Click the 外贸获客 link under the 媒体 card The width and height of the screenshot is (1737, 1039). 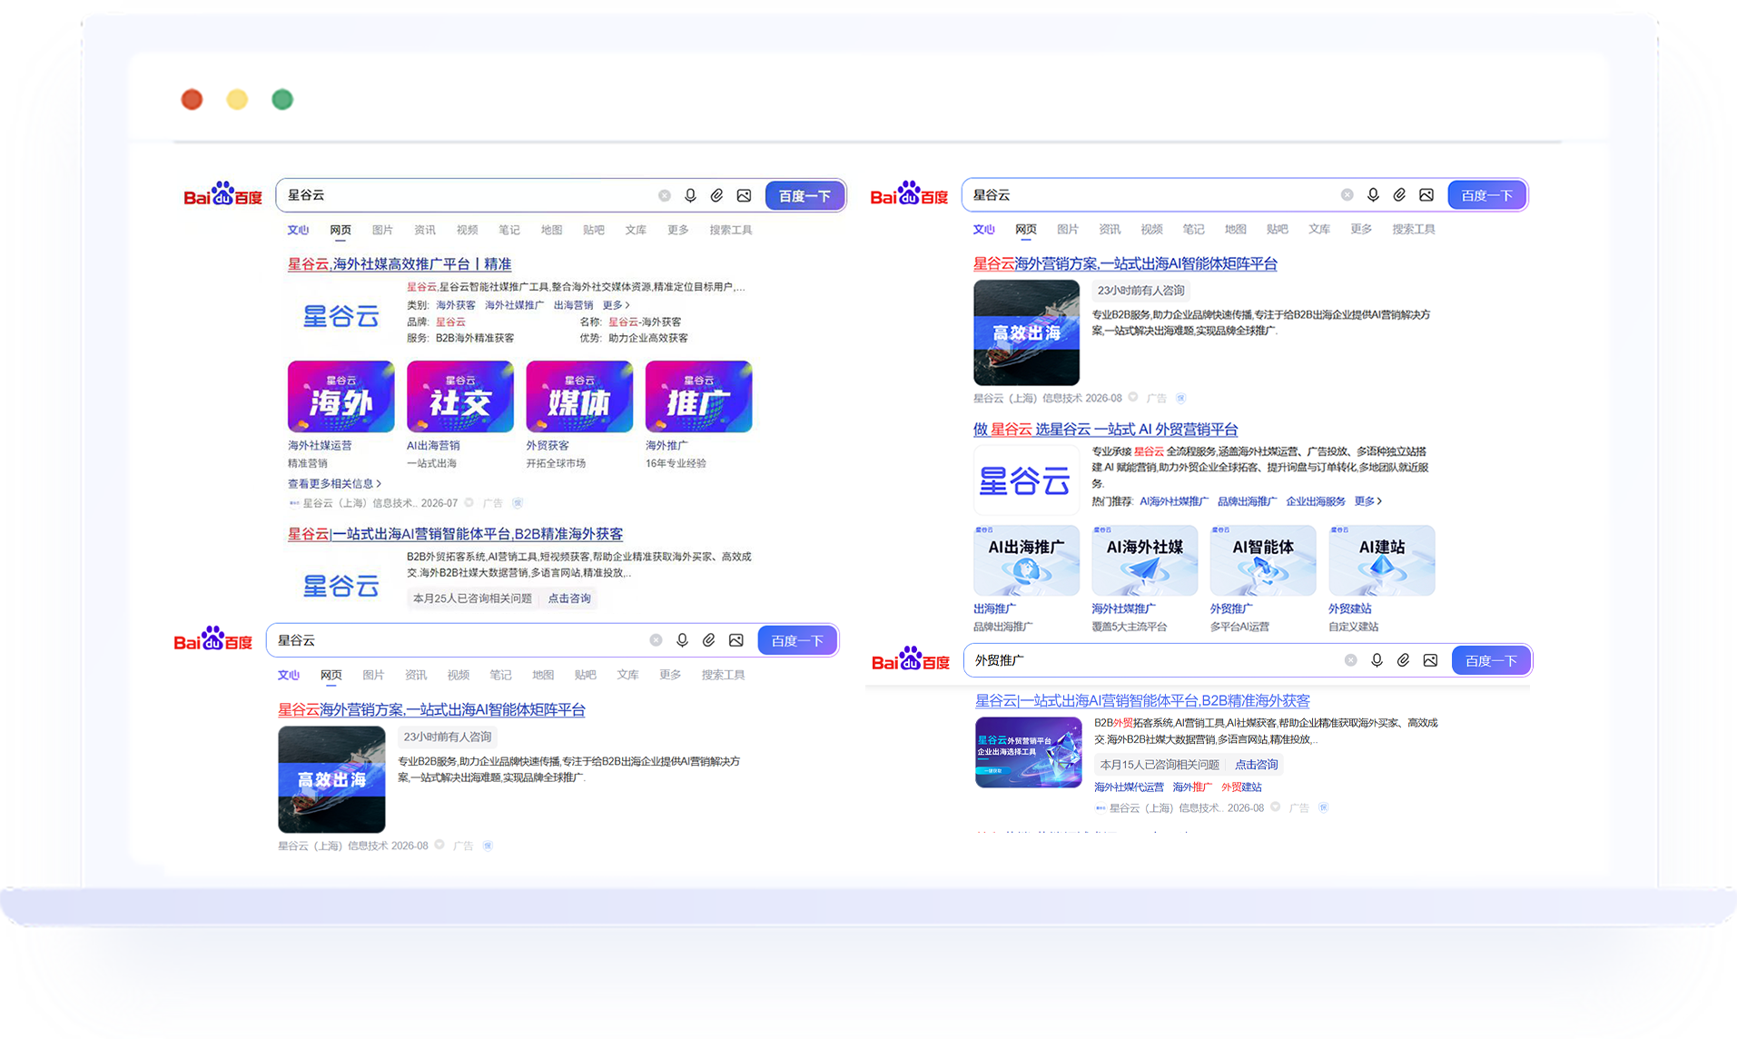point(548,445)
